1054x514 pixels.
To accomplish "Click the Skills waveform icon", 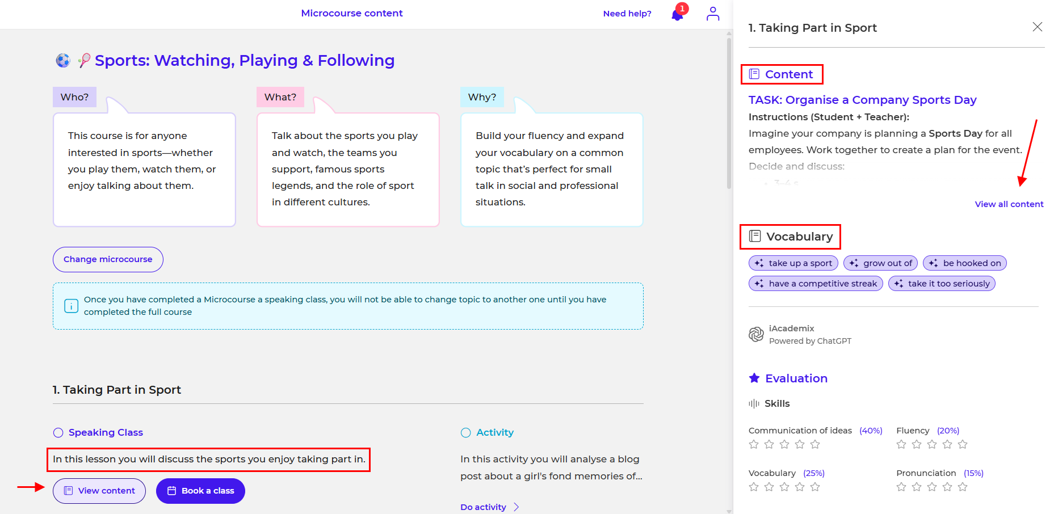I will [754, 403].
